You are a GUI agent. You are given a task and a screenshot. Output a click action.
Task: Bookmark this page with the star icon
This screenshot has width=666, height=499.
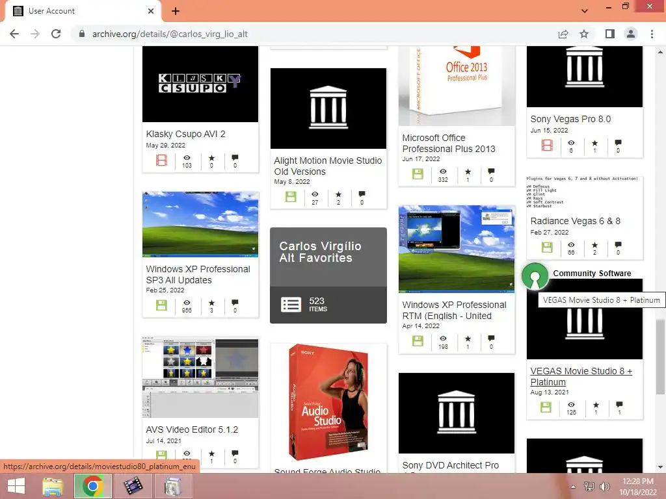click(x=584, y=34)
